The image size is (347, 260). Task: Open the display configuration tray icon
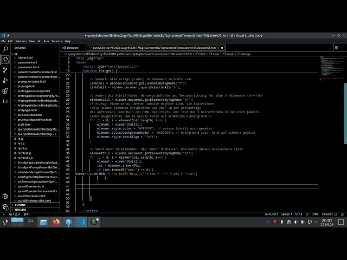click(310, 222)
